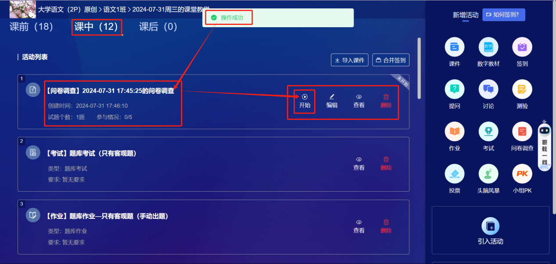This screenshot has width=556, height=264.
Task: Delete the 问卷调查 activity
Action: [x=386, y=101]
